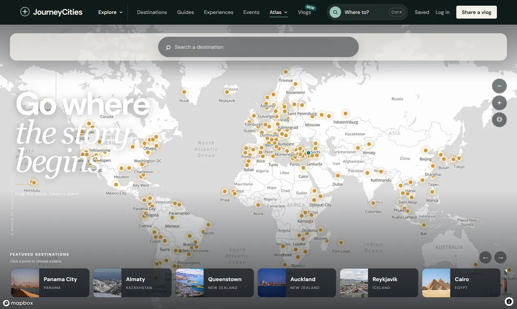This screenshot has height=309, width=517.
Task: Select the Dubai map marker
Action: click(x=337, y=176)
